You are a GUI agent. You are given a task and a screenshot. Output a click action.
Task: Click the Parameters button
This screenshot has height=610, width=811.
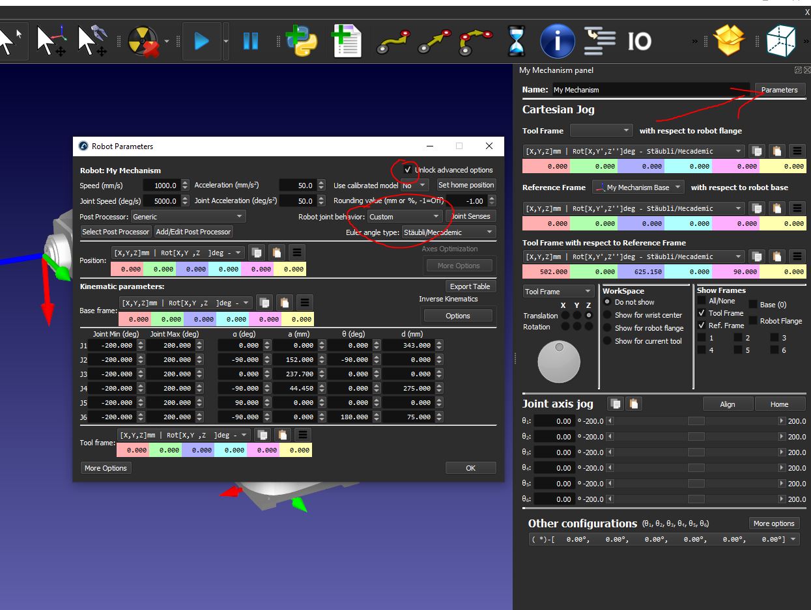coord(779,90)
